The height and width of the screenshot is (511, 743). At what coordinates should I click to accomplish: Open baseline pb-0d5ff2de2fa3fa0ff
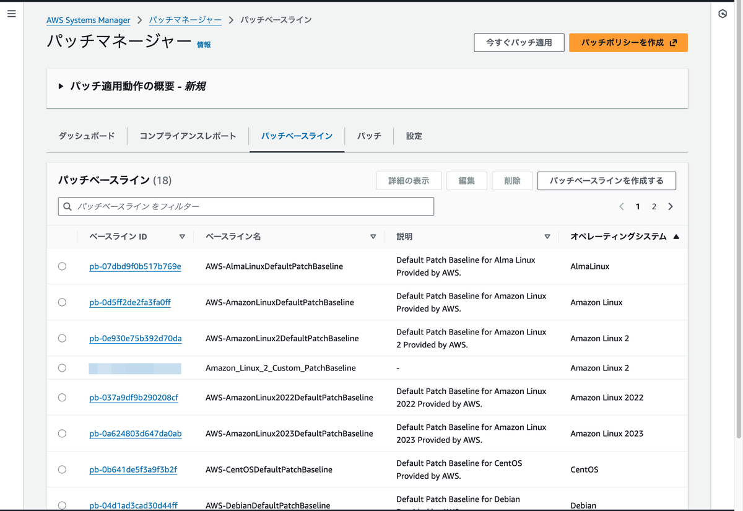(130, 302)
